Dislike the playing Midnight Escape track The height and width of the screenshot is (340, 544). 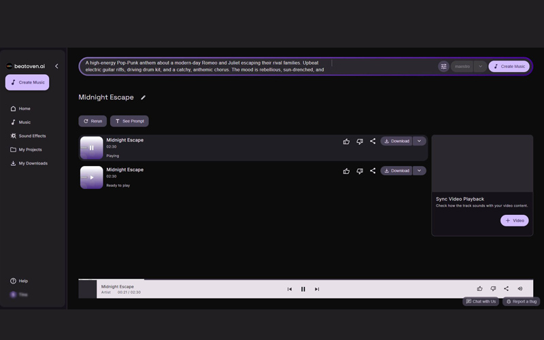(360, 141)
